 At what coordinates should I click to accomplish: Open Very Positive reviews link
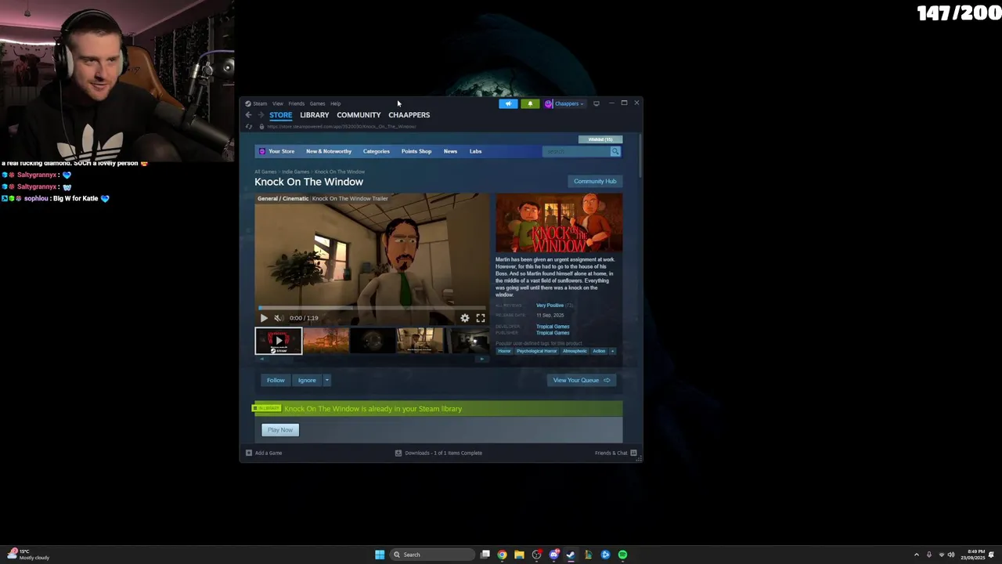pos(550,305)
